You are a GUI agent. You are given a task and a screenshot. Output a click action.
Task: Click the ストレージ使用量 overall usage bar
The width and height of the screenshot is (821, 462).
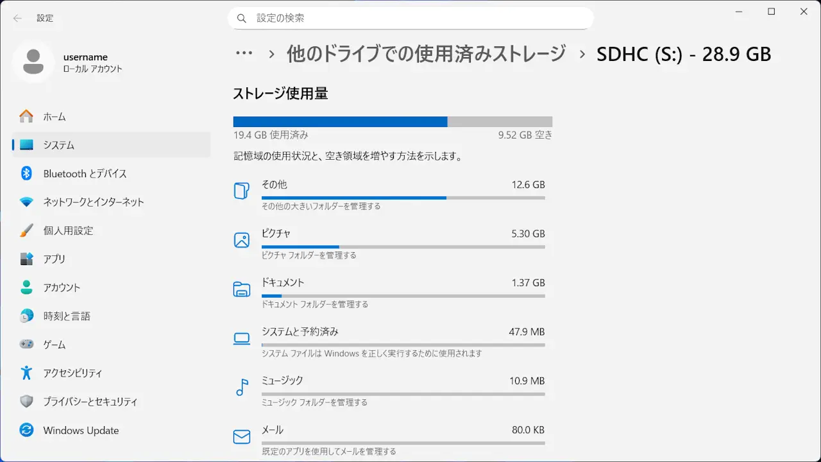[x=393, y=122]
